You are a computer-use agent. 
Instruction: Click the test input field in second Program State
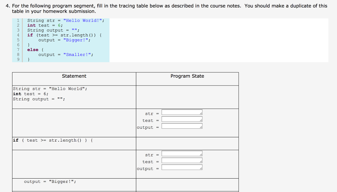tap(181, 160)
